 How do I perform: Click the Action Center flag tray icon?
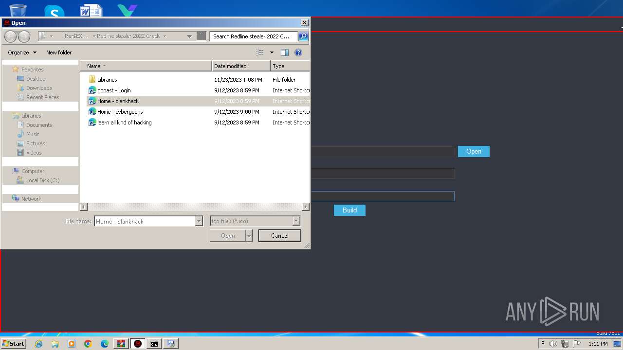[577, 344]
